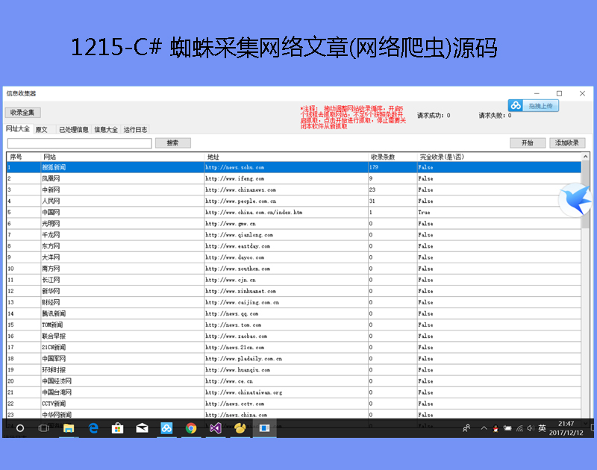Open Baidu Netdisk from the taskbar
Image resolution: width=597 pixels, height=470 pixels.
166,428
